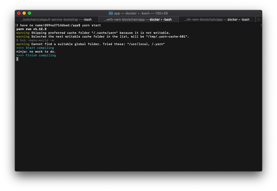The height and width of the screenshot is (191, 277).
Task: Click the 'yarn run v1.12.3' line
Action: (31, 29)
